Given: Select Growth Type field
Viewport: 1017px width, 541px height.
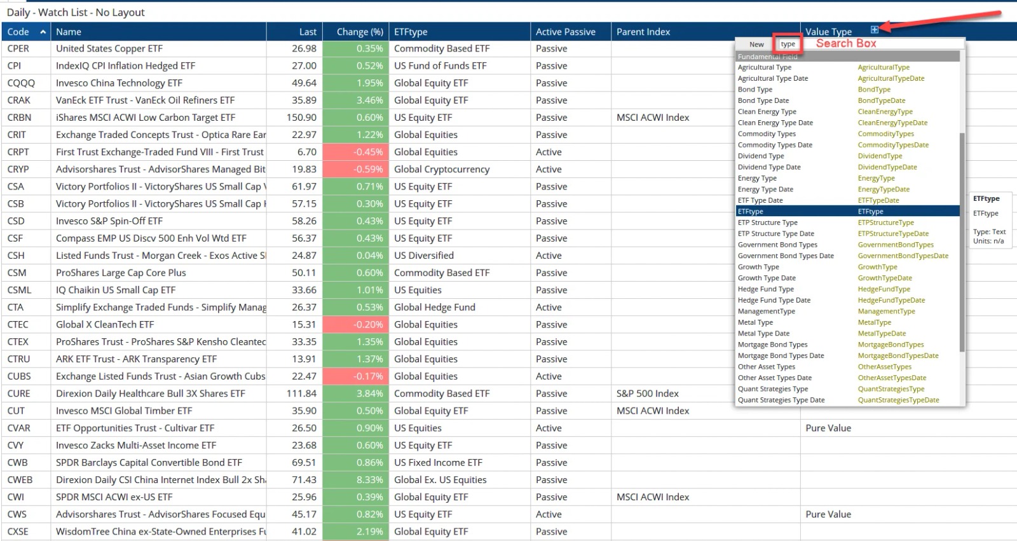Looking at the screenshot, I should pos(847,267).
